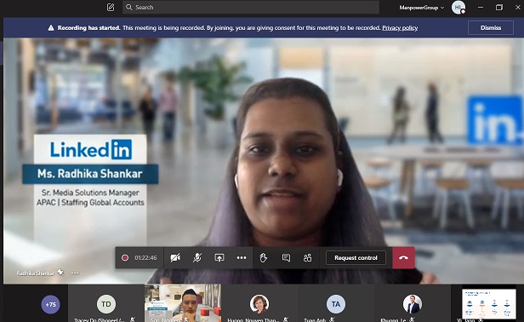Click the pin icon beside Radhika Shankar

[61, 272]
